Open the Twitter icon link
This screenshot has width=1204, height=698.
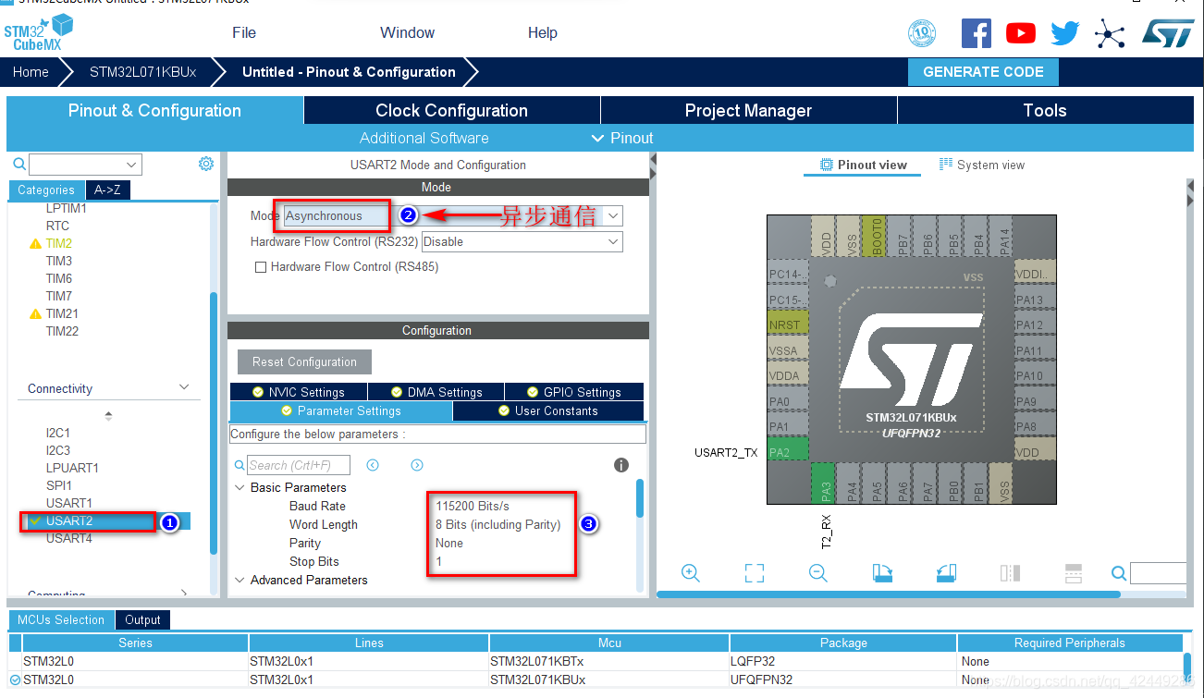coord(1064,34)
